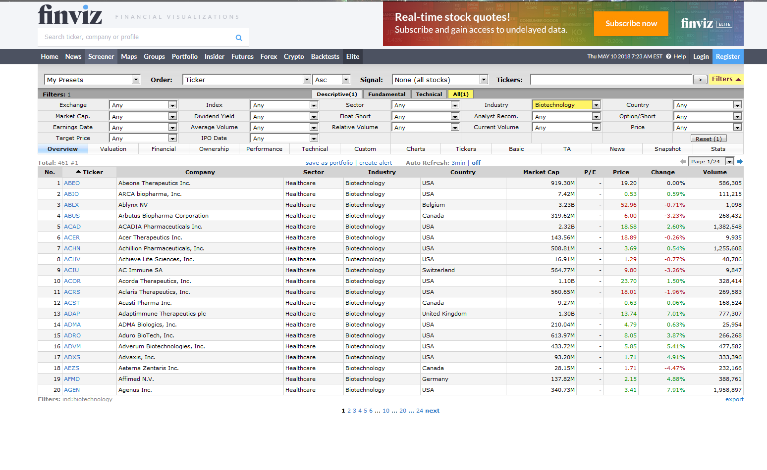Open the Futures menu item
Screen dimensions: 767x470
coord(242,56)
